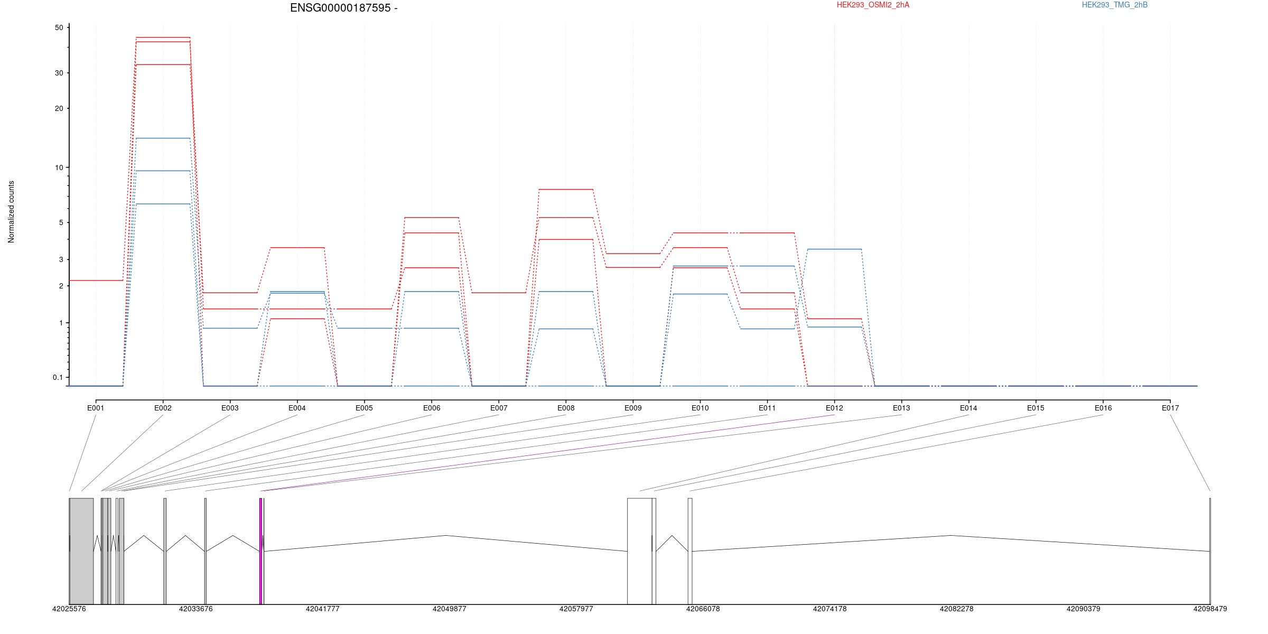Click y-axis tick value 20
This screenshot has height=634, width=1268.
pyautogui.click(x=59, y=108)
